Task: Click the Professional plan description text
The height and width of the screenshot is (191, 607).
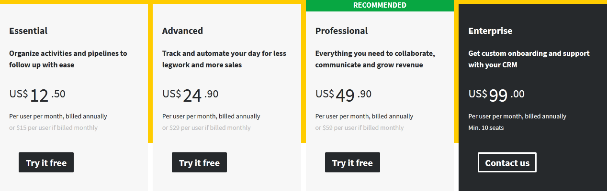Action: (375, 59)
